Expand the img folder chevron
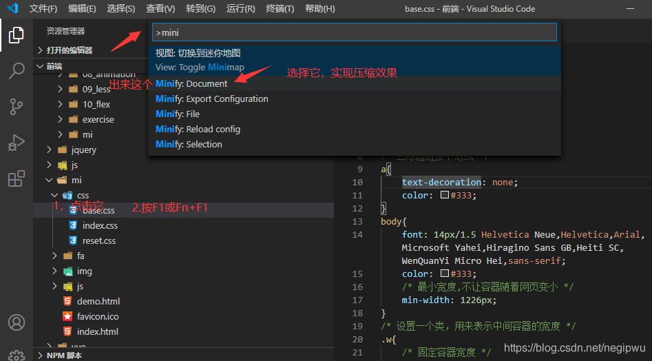The width and height of the screenshot is (652, 361). pos(54,271)
